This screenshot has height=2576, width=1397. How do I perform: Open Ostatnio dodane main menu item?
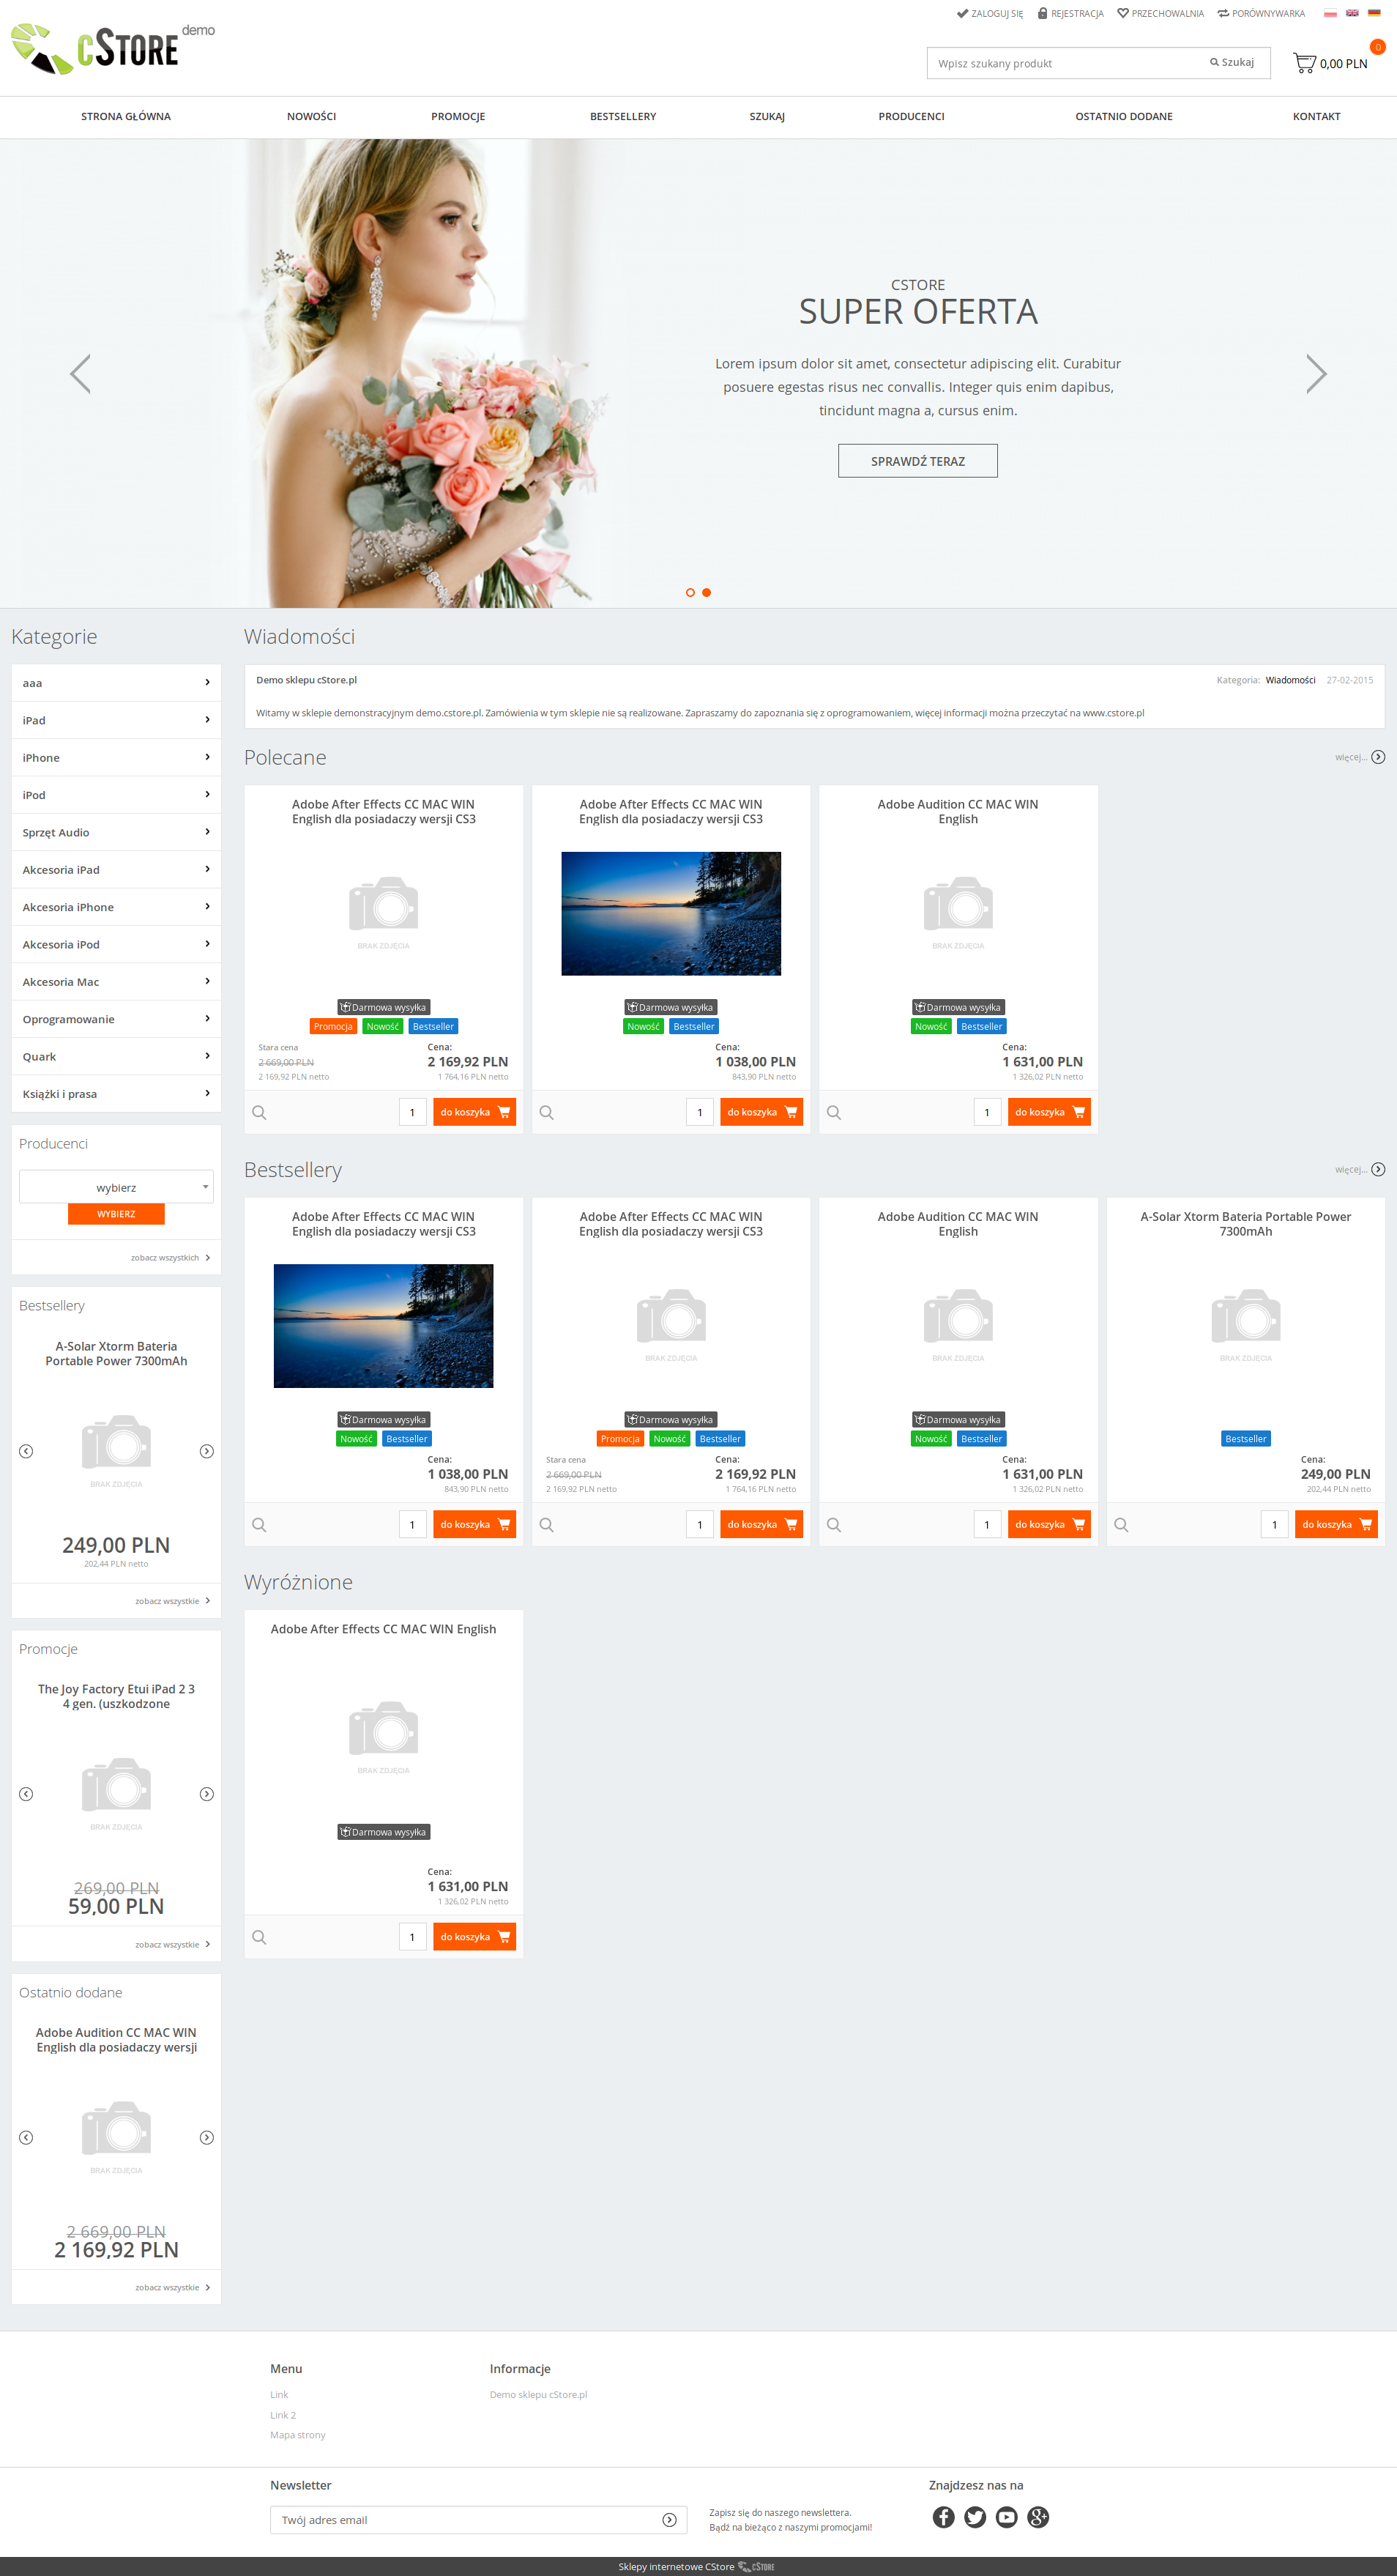(1123, 117)
